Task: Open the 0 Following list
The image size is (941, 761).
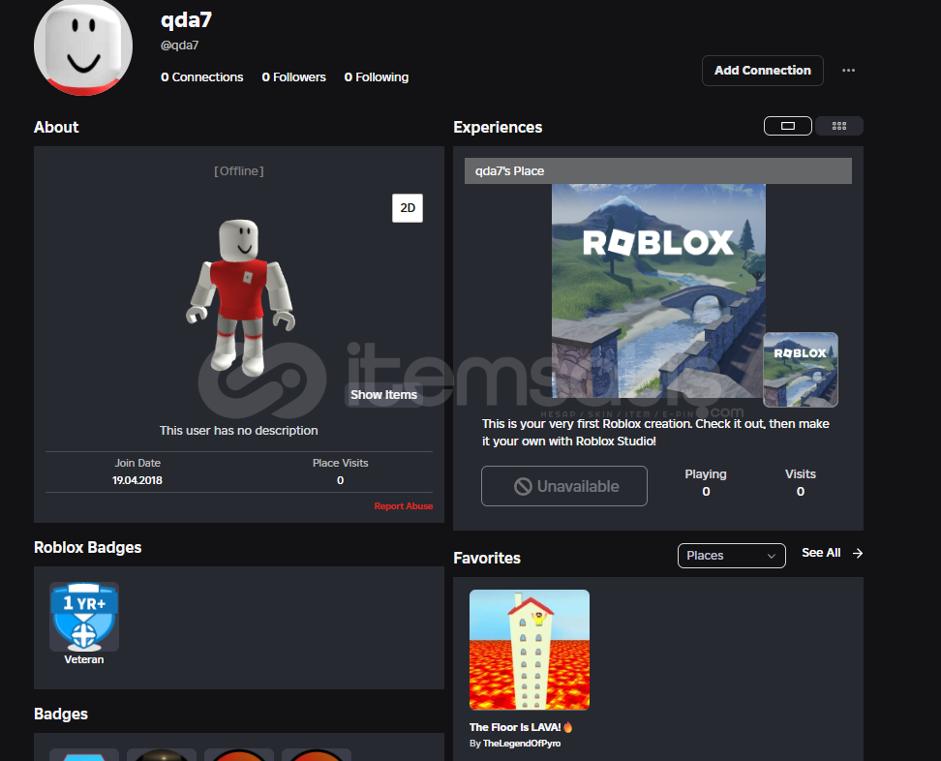Action: (x=377, y=77)
